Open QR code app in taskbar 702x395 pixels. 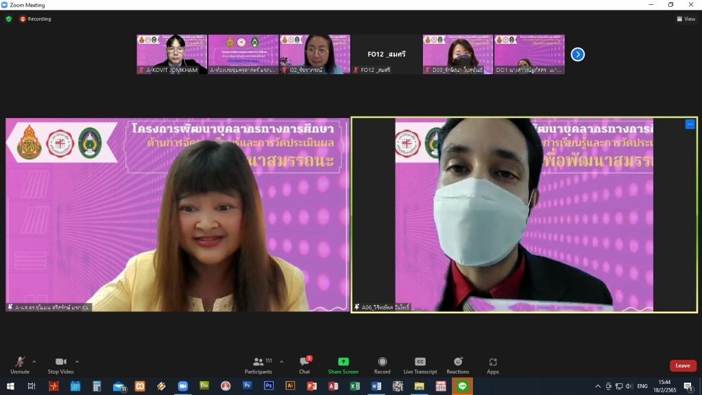(x=398, y=386)
